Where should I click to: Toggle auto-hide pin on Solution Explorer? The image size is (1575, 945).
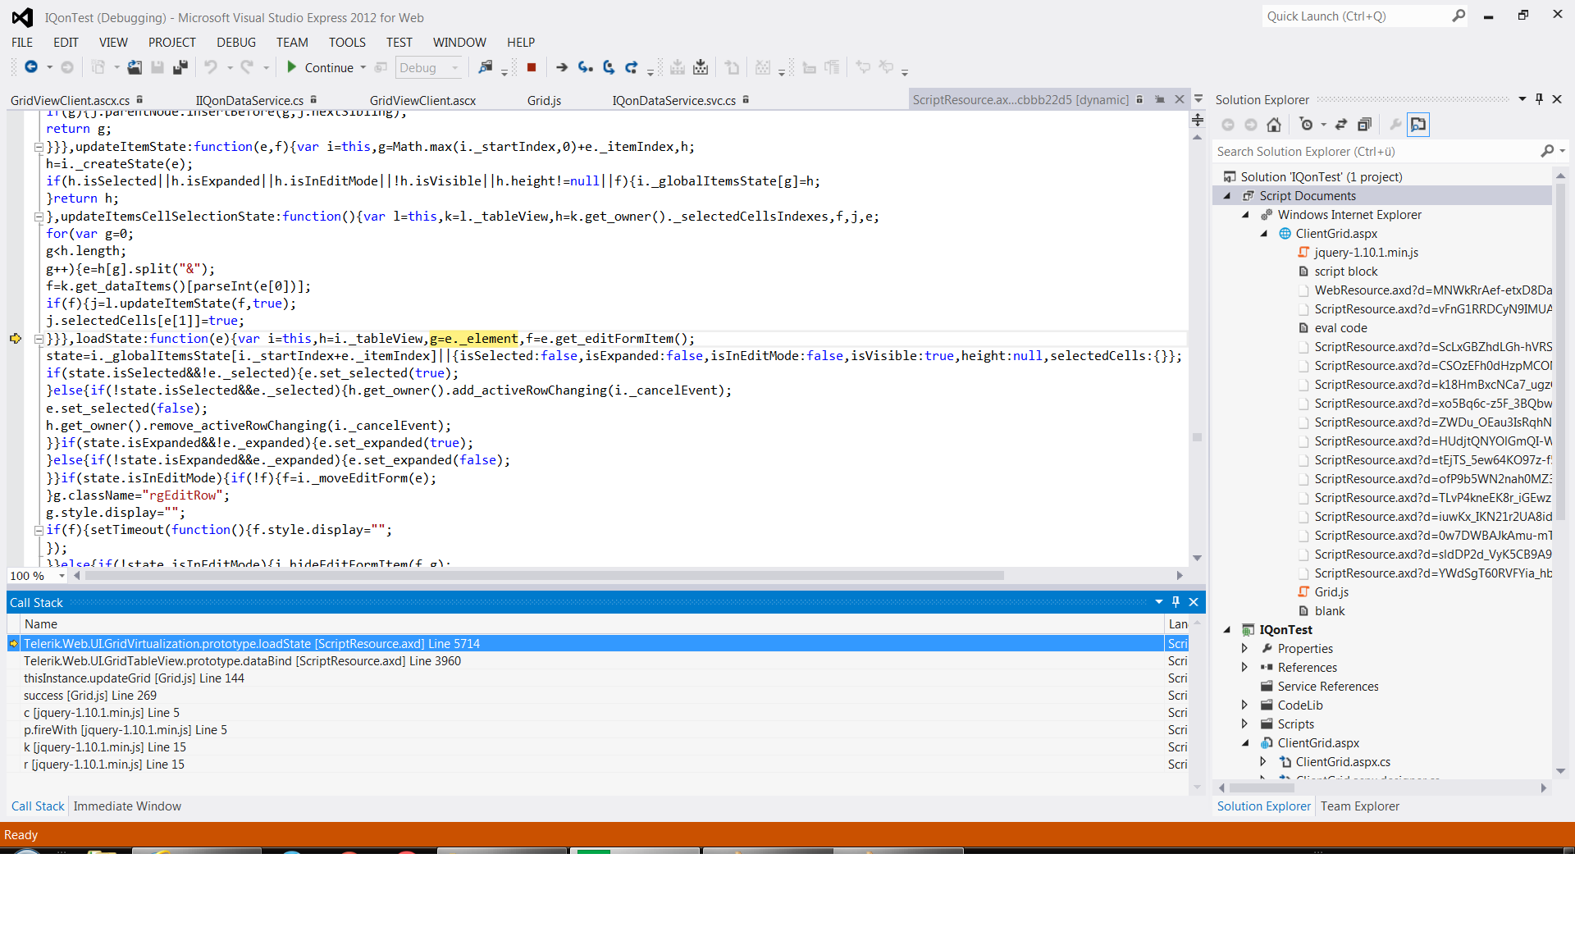click(x=1539, y=99)
